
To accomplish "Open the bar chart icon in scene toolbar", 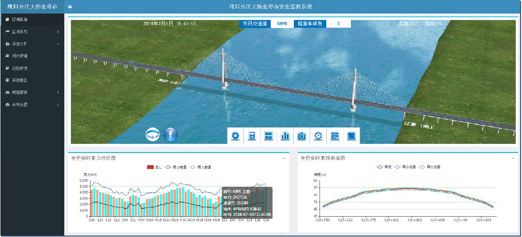I will (x=285, y=136).
